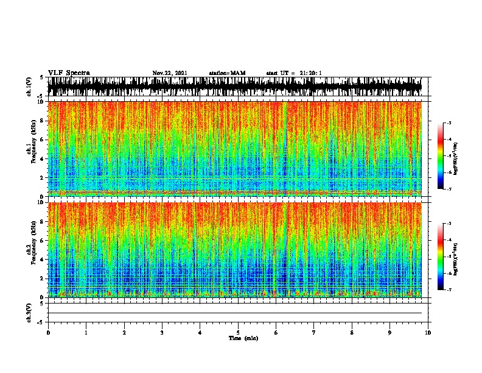Click time axis tick label "1"
482x373 pixels.
[86, 333]
